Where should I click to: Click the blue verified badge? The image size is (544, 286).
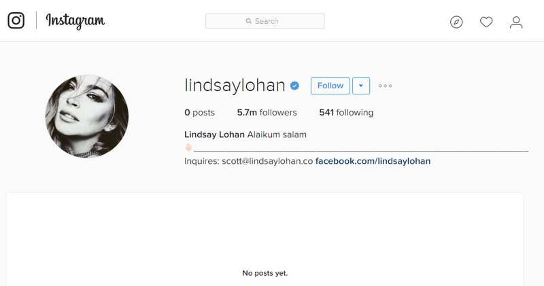tap(294, 86)
